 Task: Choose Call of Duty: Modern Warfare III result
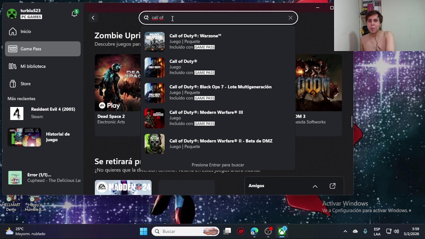pos(218,118)
